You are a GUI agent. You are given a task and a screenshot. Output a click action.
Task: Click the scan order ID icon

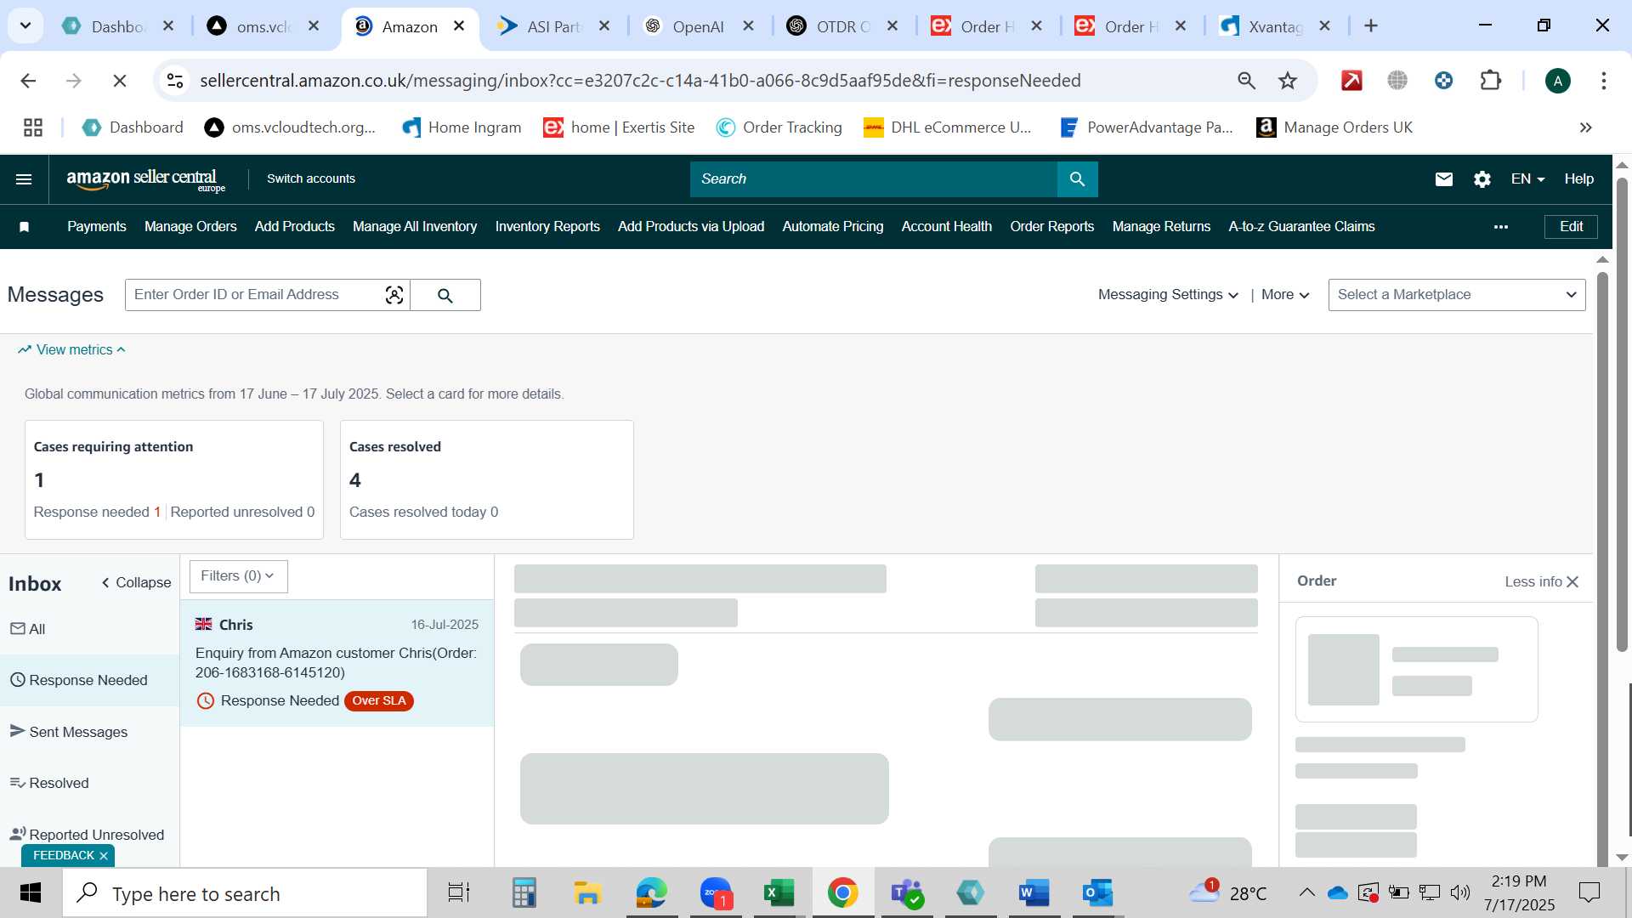click(x=394, y=295)
